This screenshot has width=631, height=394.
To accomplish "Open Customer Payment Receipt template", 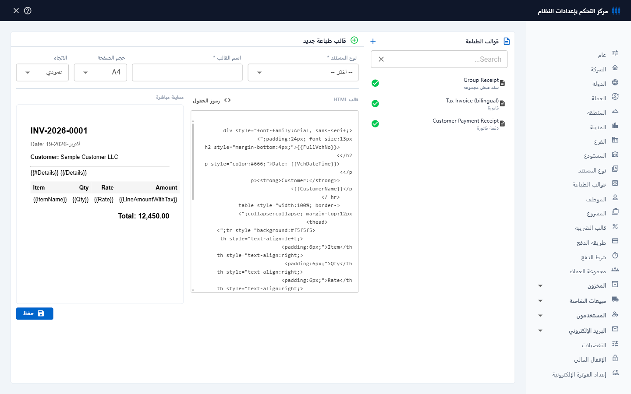I will [465, 121].
